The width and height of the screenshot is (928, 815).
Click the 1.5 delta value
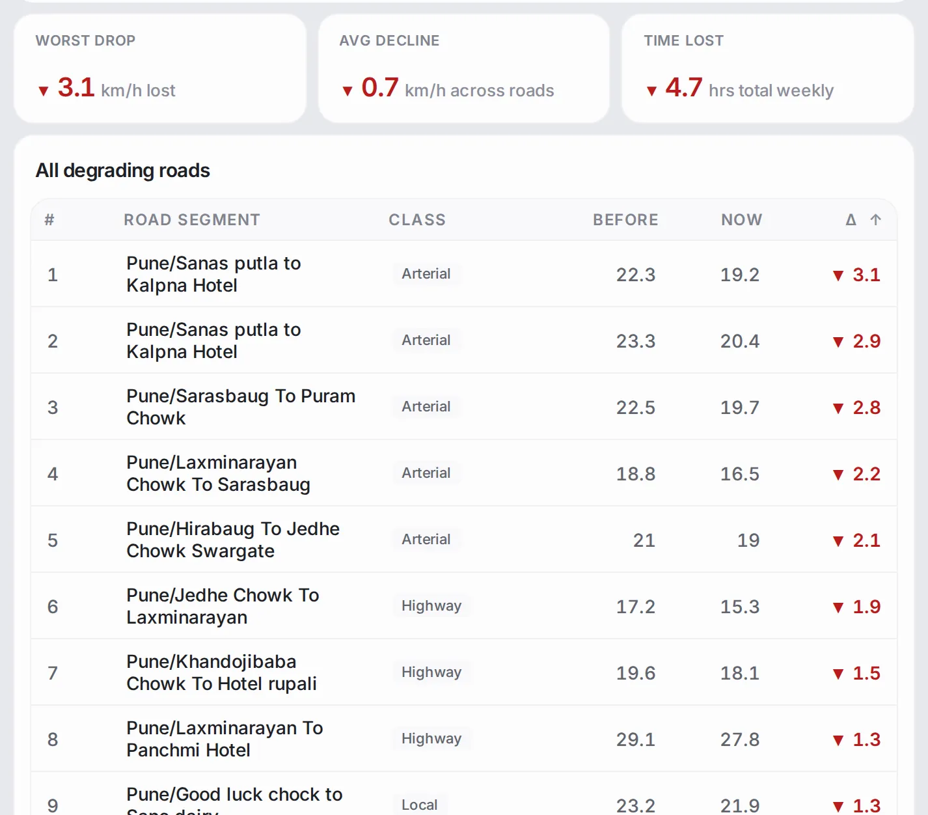(856, 673)
